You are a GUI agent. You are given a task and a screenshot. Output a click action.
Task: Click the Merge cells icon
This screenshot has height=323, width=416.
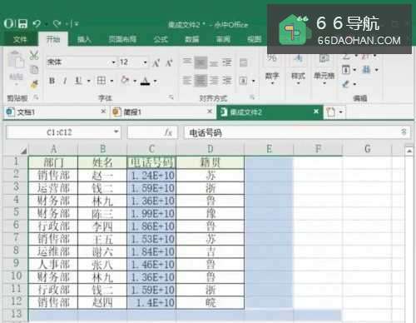coord(243,81)
